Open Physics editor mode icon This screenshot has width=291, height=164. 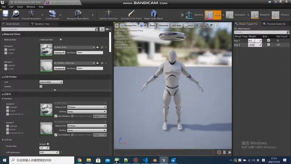coord(276,15)
